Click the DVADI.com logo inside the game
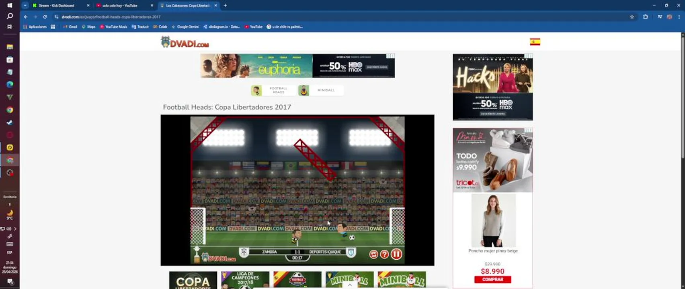685x289 pixels. click(x=219, y=258)
